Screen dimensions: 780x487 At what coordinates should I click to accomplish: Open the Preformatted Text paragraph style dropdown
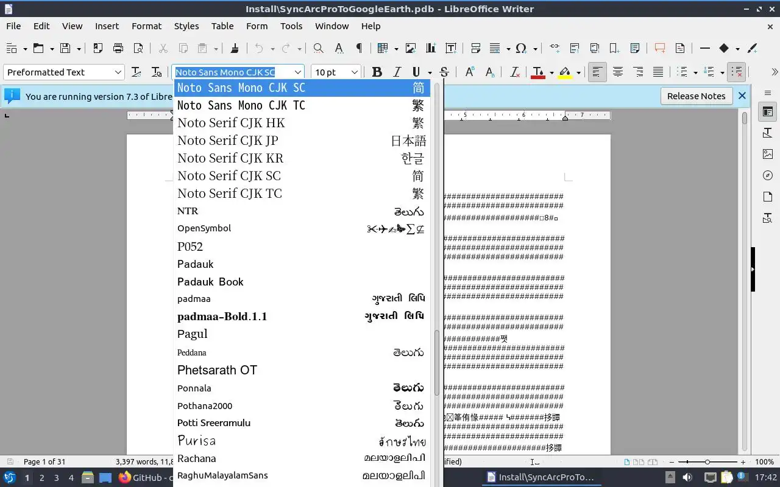pos(118,72)
